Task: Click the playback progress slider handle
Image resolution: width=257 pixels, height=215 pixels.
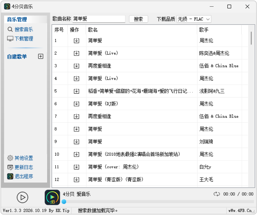Action: click(x=64, y=202)
